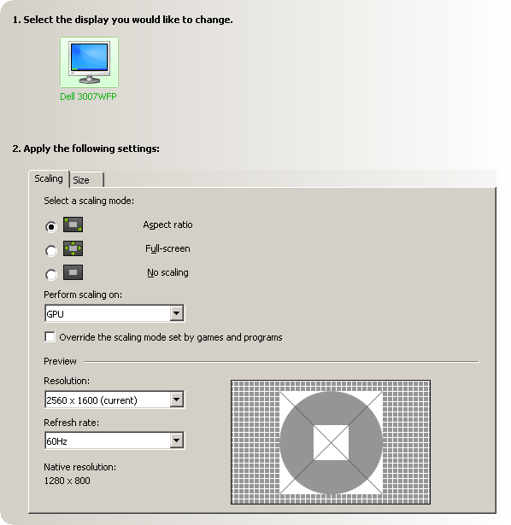Pick the No scaling radio button

[x=51, y=275]
